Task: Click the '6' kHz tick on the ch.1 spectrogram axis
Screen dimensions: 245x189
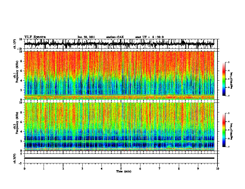Action: point(22,71)
